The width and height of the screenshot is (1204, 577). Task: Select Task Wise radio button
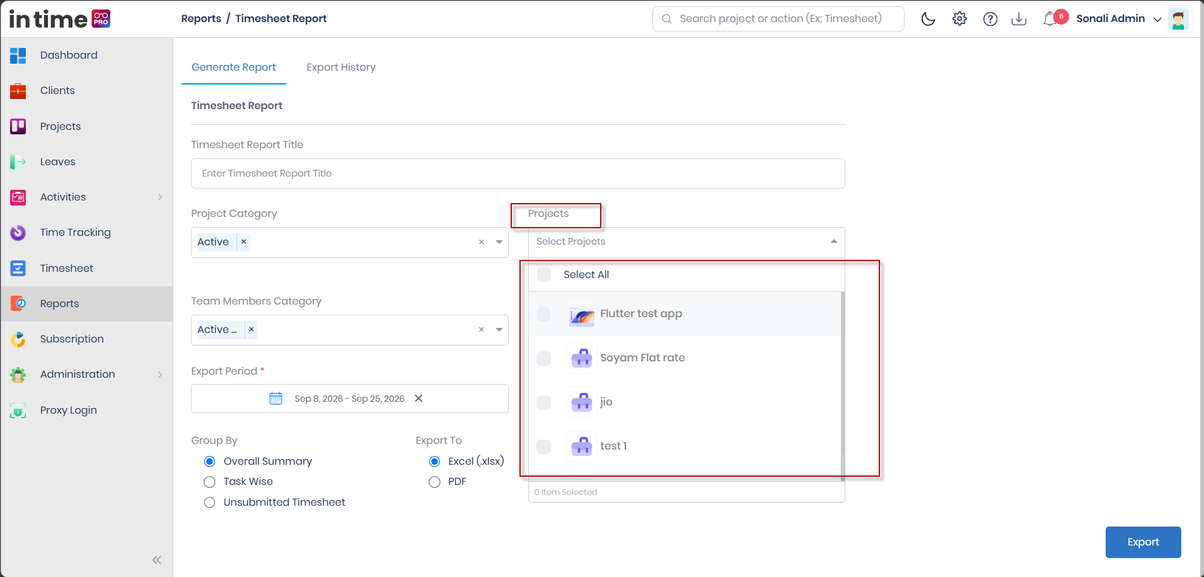(210, 482)
